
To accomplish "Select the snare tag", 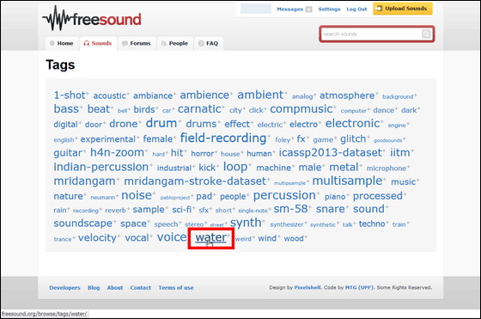I will [331, 209].
